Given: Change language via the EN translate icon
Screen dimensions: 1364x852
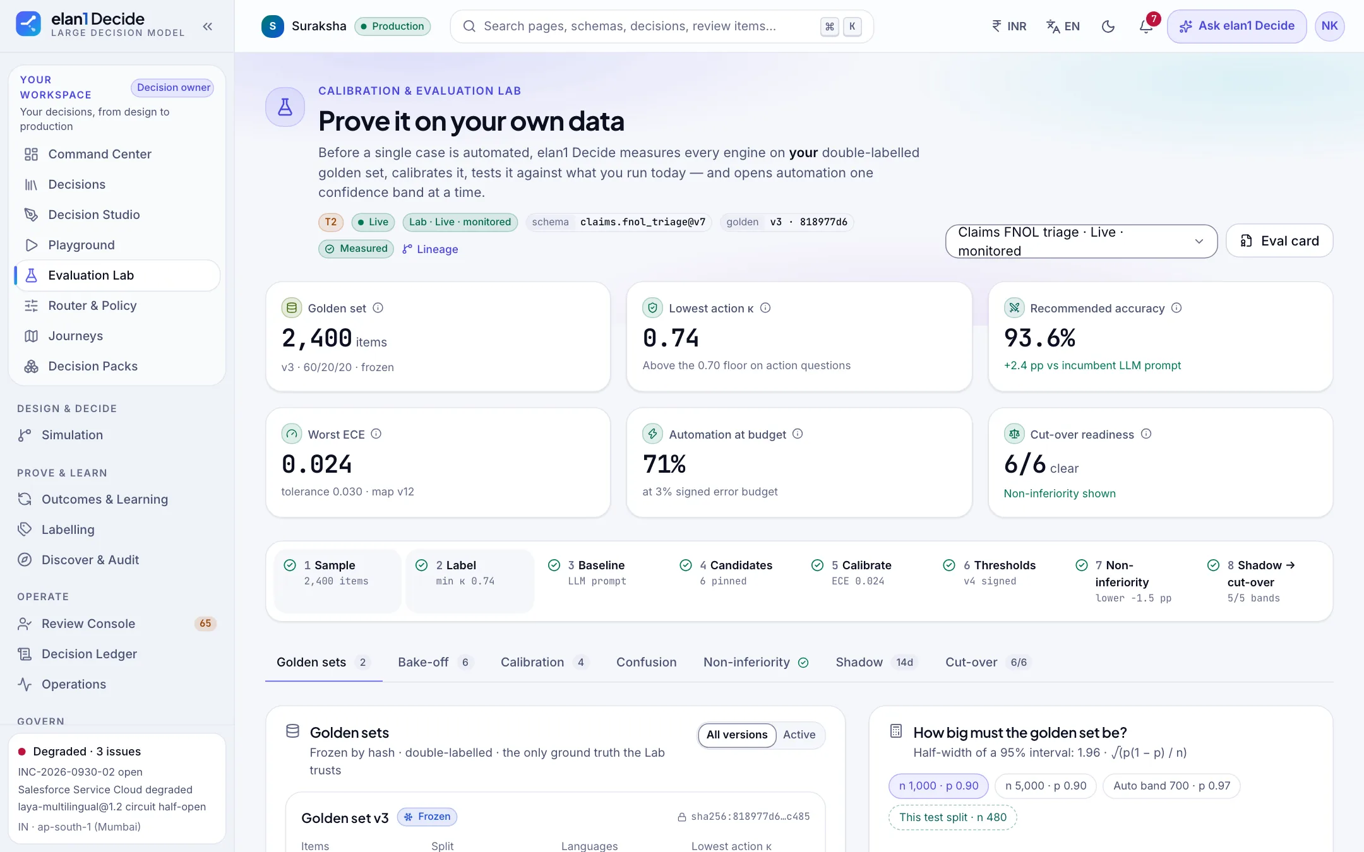Looking at the screenshot, I should pos(1063,27).
